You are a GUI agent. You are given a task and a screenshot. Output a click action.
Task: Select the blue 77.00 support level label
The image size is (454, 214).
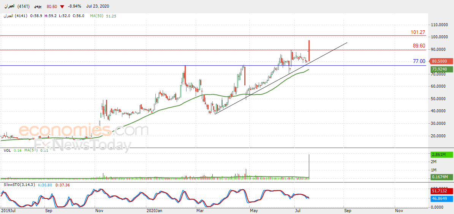click(x=419, y=61)
